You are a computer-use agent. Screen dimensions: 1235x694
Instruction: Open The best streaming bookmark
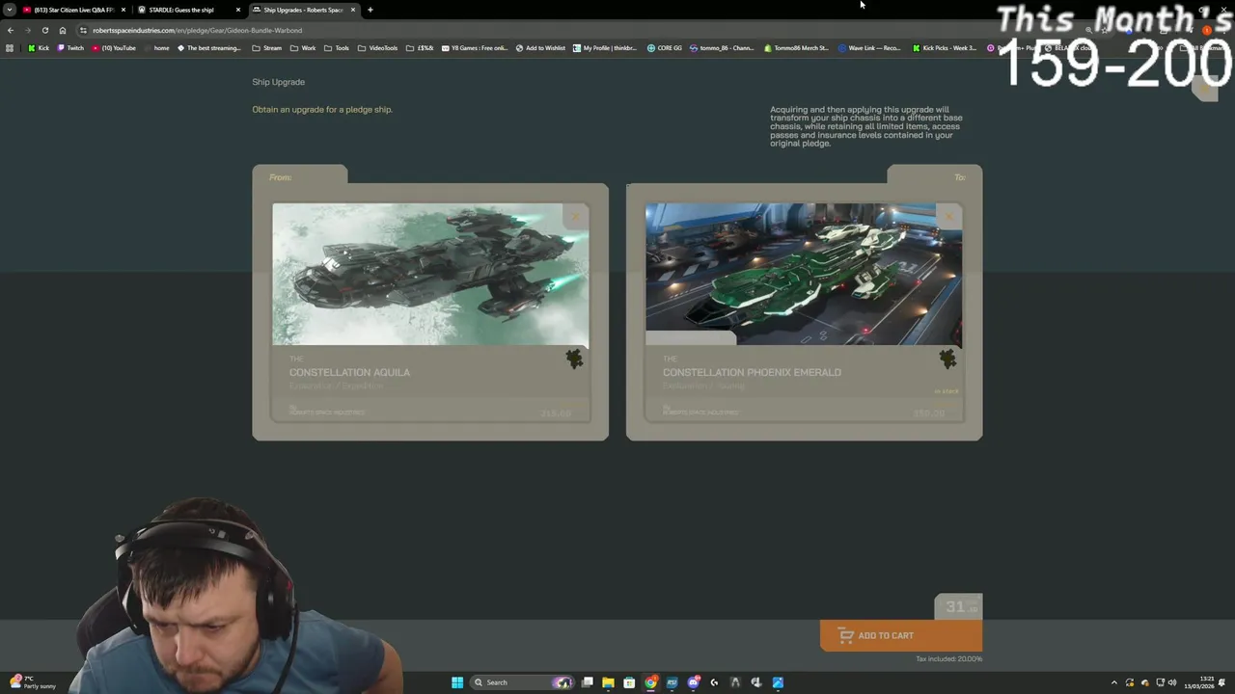point(208,47)
